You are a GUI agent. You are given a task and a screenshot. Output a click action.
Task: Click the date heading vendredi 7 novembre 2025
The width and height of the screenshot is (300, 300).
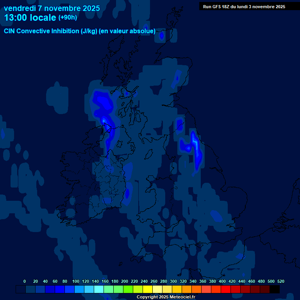(52, 8)
